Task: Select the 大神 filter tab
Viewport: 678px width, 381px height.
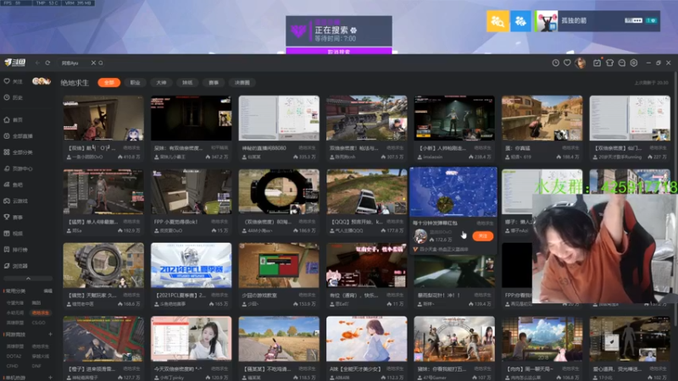Action: pos(161,82)
